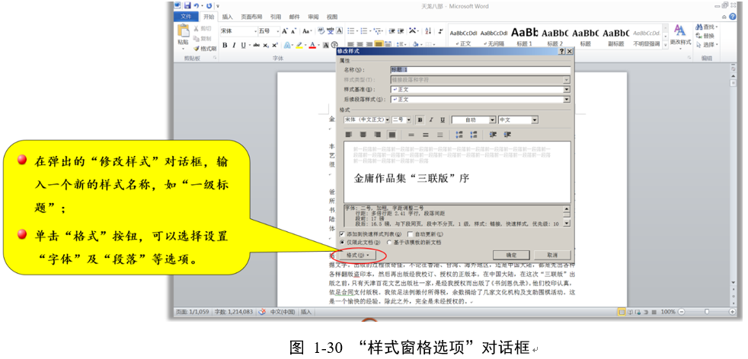This screenshot has width=748, height=359.
Task: Click the Undo arrow icon
Action: (x=197, y=6)
